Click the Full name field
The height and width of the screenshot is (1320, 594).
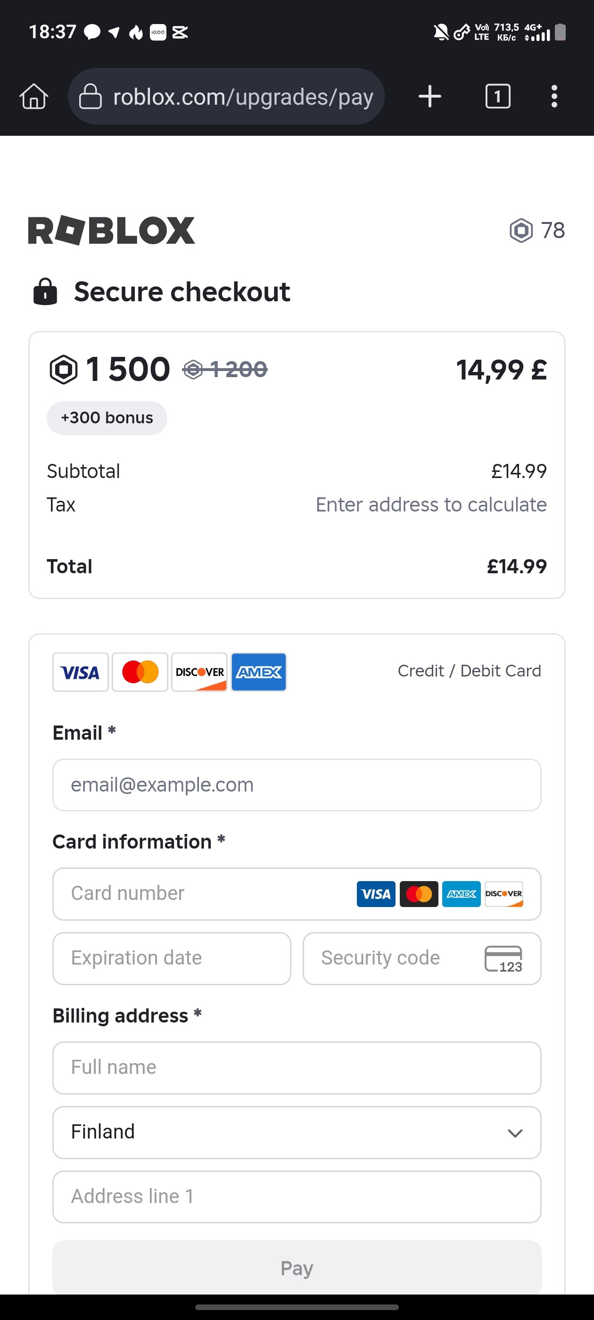pyautogui.click(x=297, y=1068)
